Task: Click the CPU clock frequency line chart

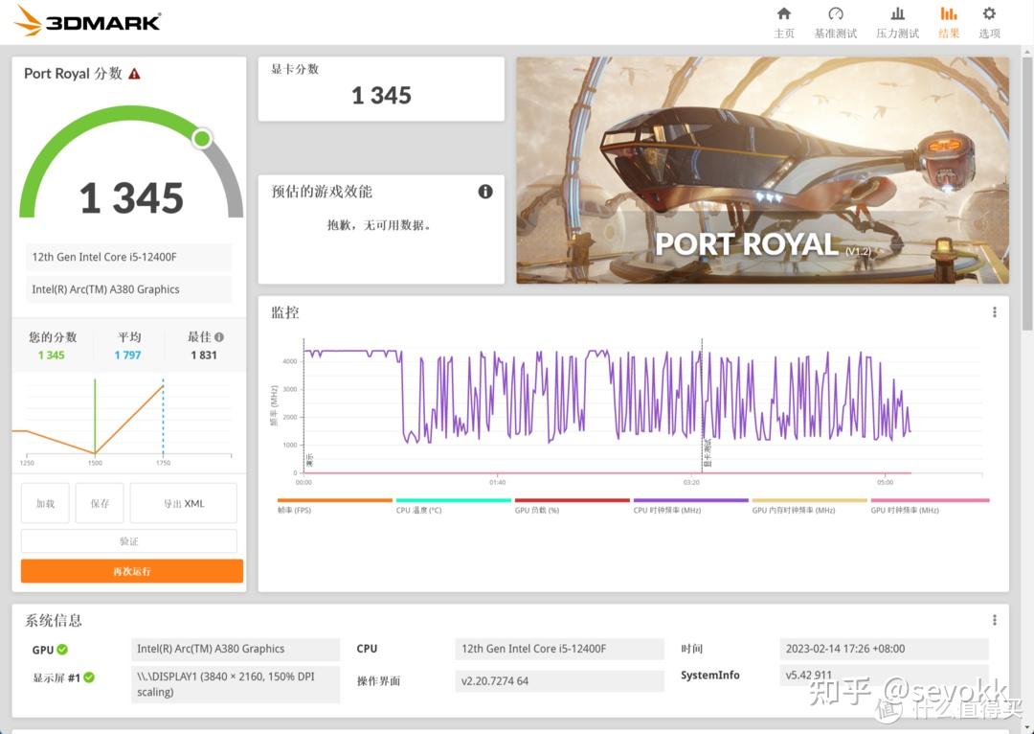Action: tap(607, 396)
